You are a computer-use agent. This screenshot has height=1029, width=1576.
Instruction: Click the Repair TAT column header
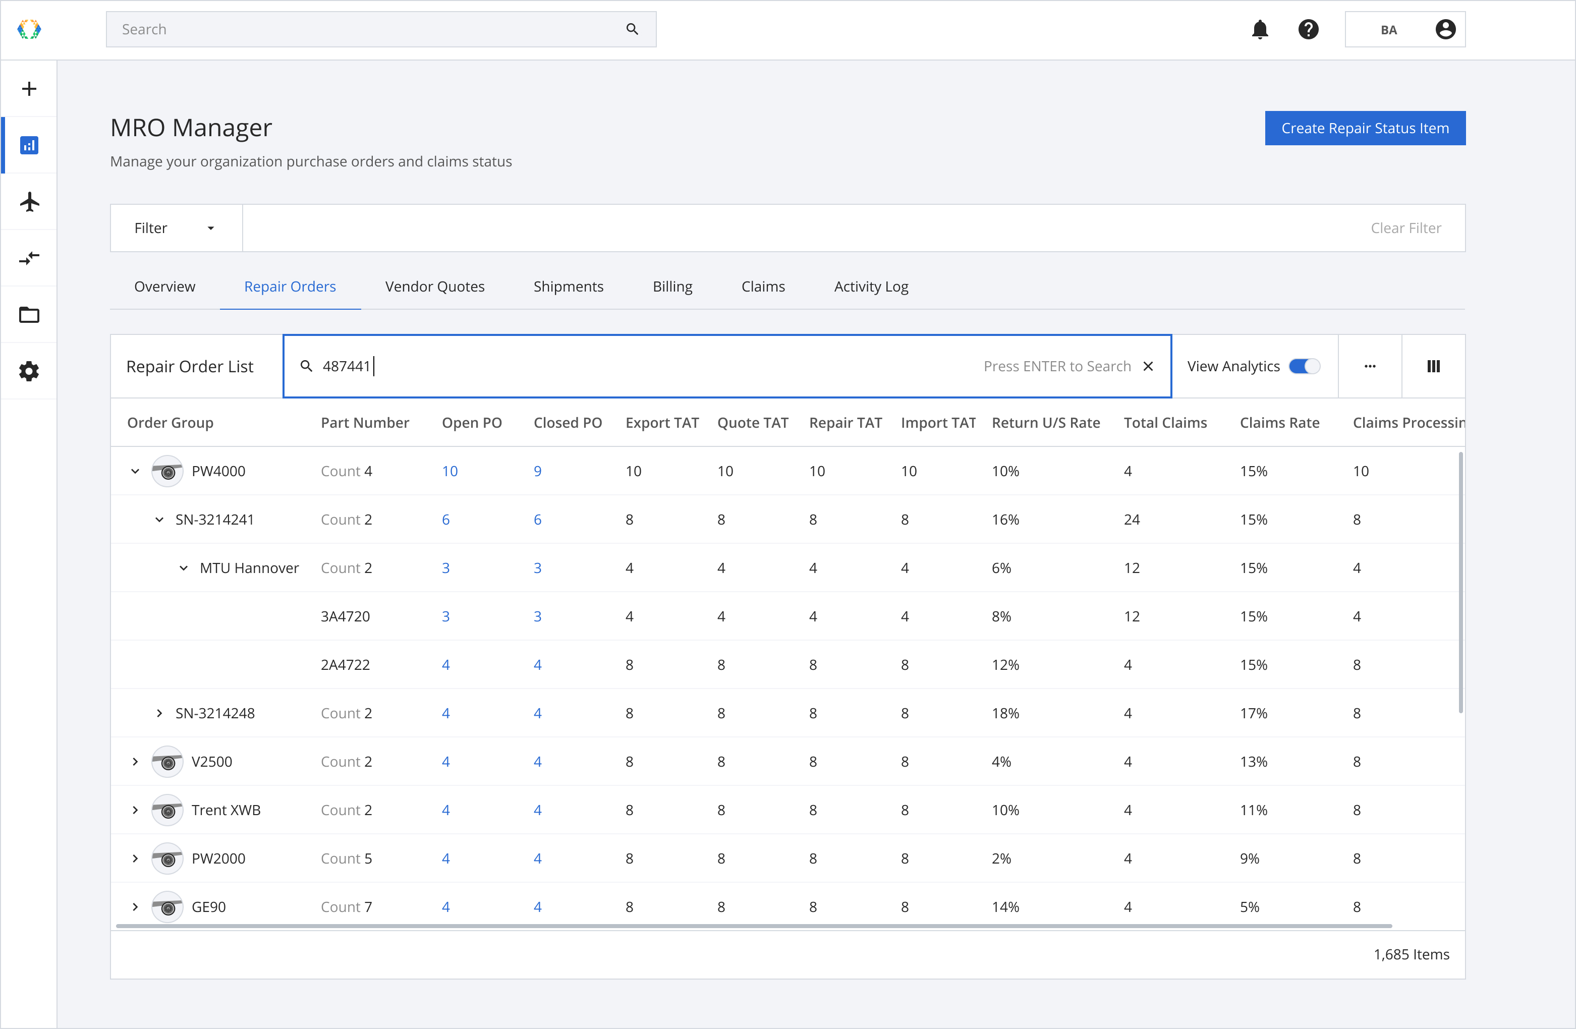pyautogui.click(x=845, y=423)
